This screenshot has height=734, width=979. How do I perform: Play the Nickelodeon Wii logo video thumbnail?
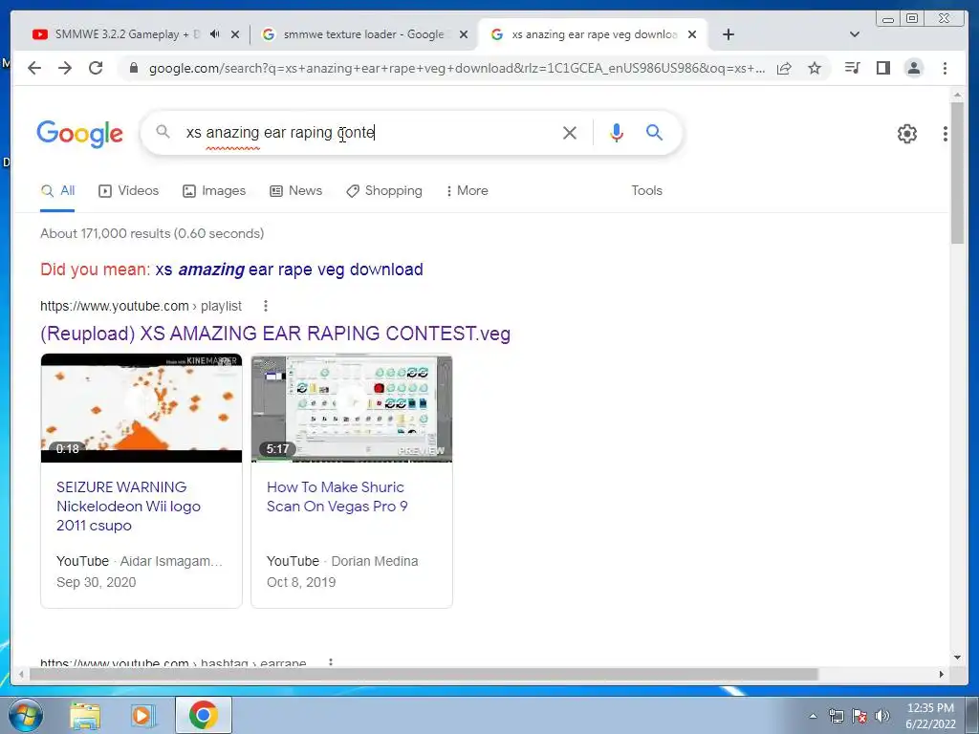pos(141,408)
